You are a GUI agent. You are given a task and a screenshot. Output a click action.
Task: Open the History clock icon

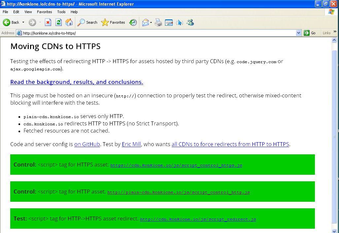[x=133, y=22]
